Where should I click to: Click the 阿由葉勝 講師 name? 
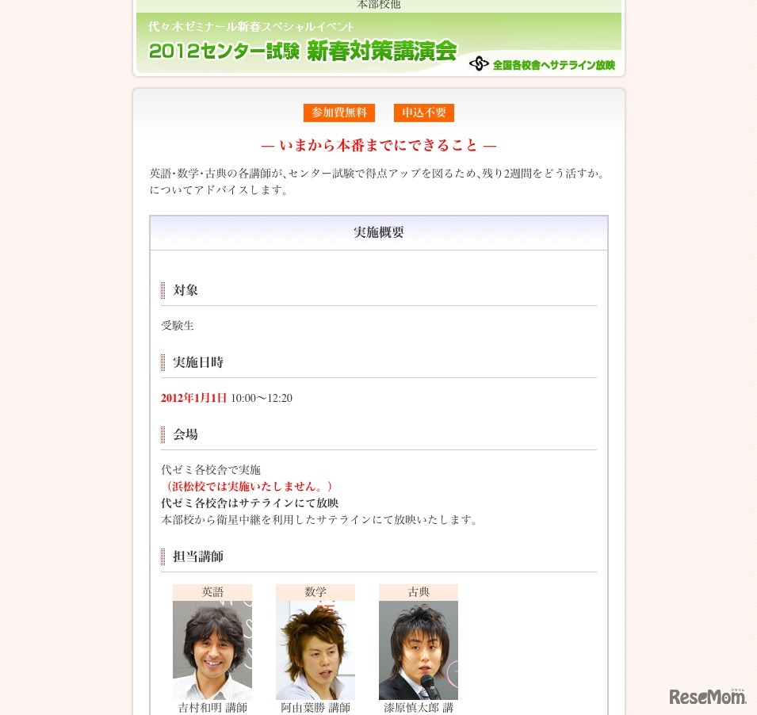(x=315, y=708)
